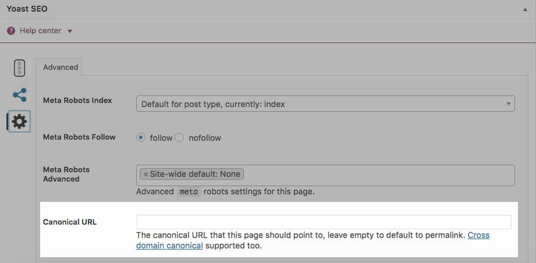Open the Meta Robots Index dropdown
536x263 pixels.
(x=325, y=104)
